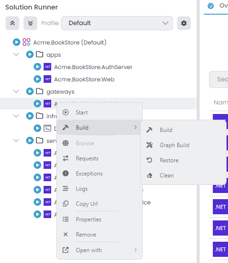Viewport: 228px width, 263px height.
Task: Click the Search field in right panel
Action: pos(219,79)
